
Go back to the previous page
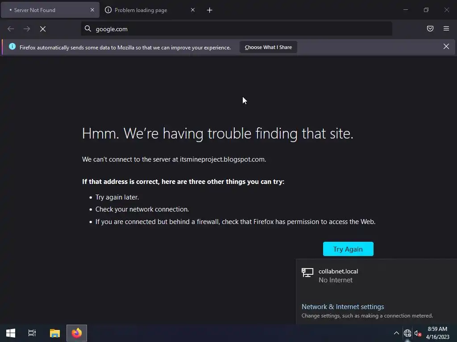[x=11, y=29]
